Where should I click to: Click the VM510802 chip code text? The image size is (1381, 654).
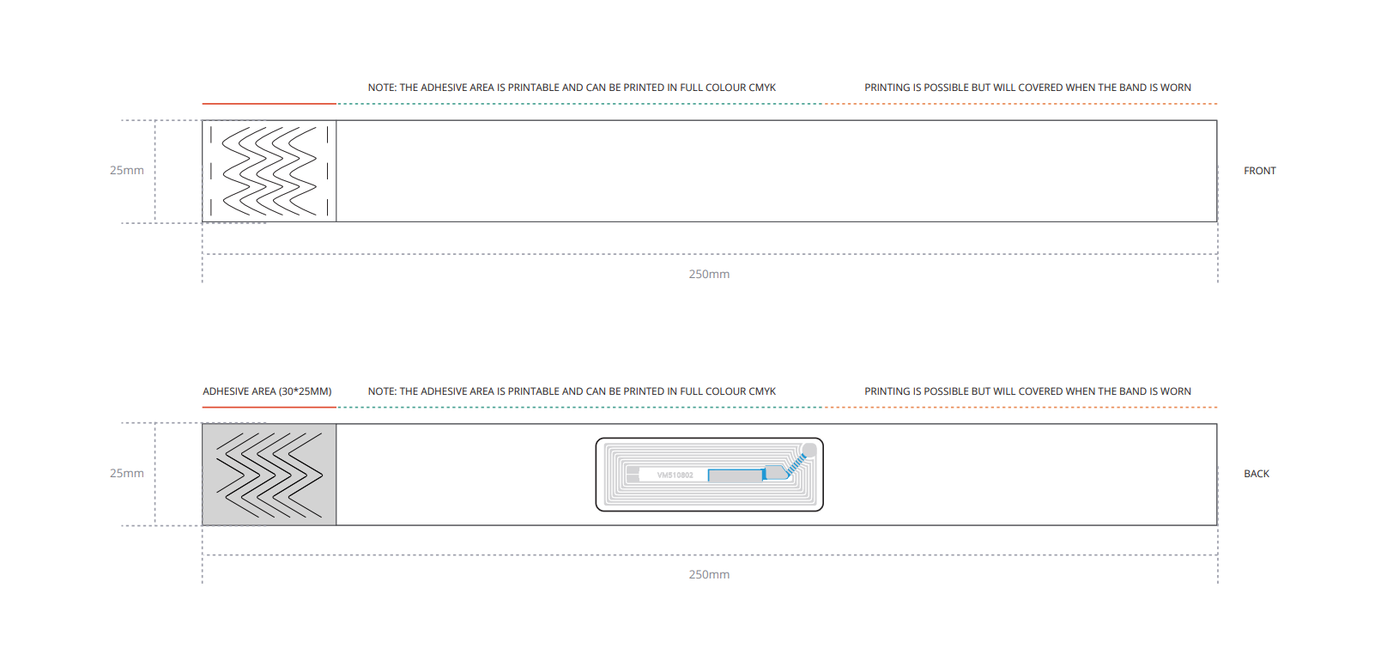click(x=675, y=475)
